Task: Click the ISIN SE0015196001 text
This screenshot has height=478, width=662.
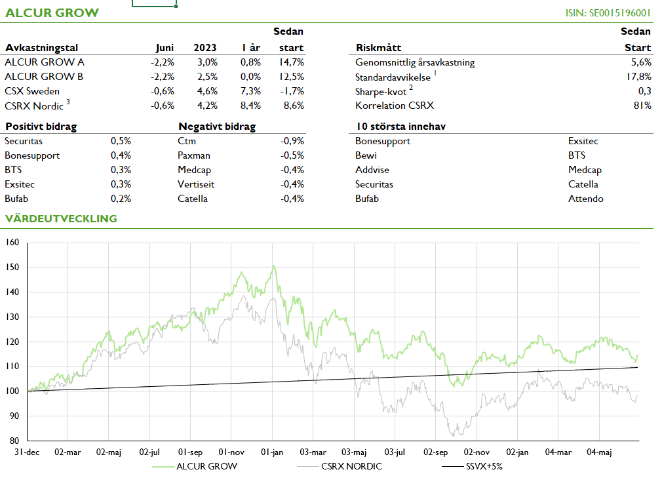Action: pyautogui.click(x=608, y=13)
